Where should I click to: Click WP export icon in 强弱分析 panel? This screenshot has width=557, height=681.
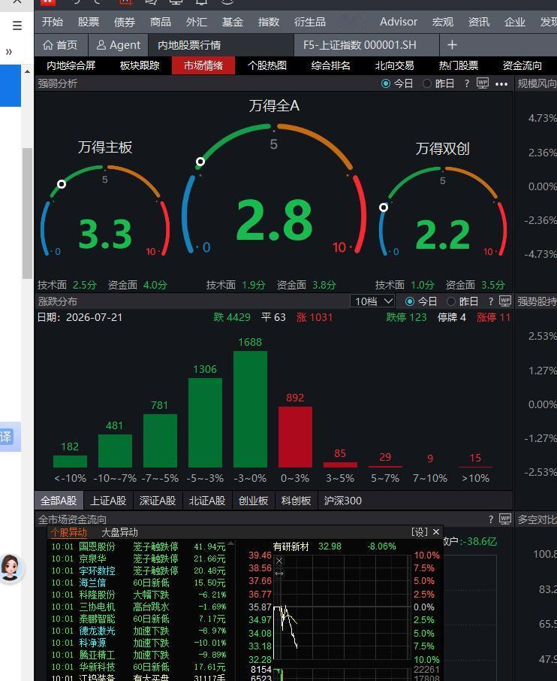(483, 83)
